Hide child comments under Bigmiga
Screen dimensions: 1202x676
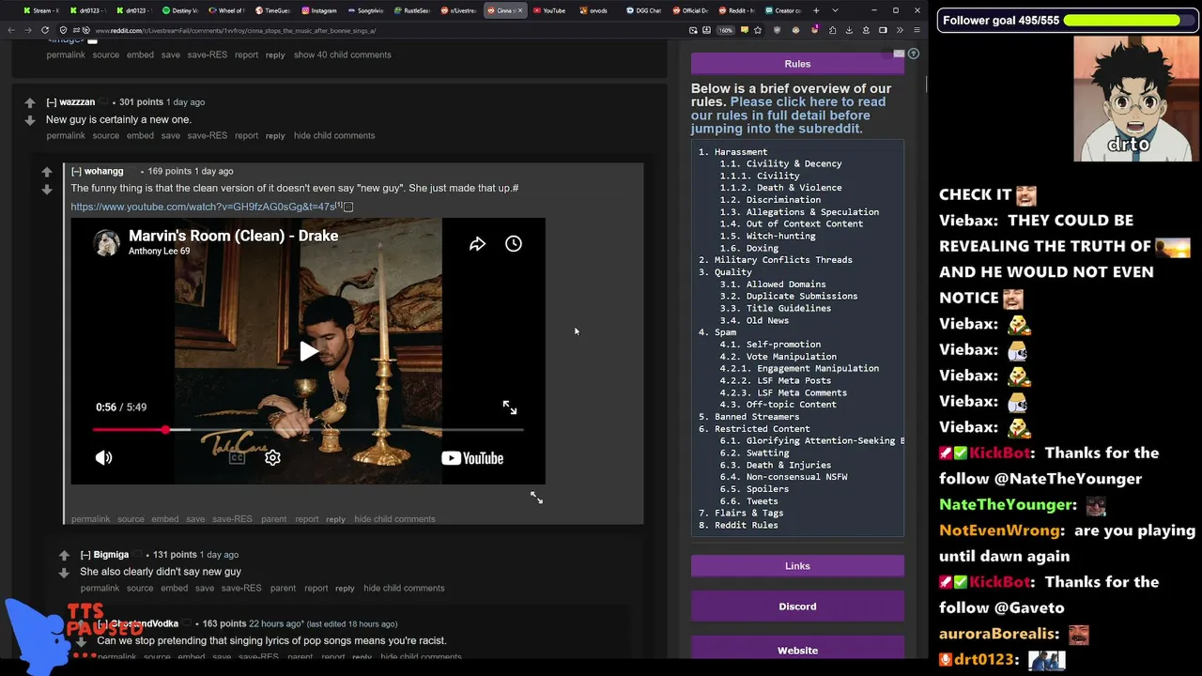point(404,589)
